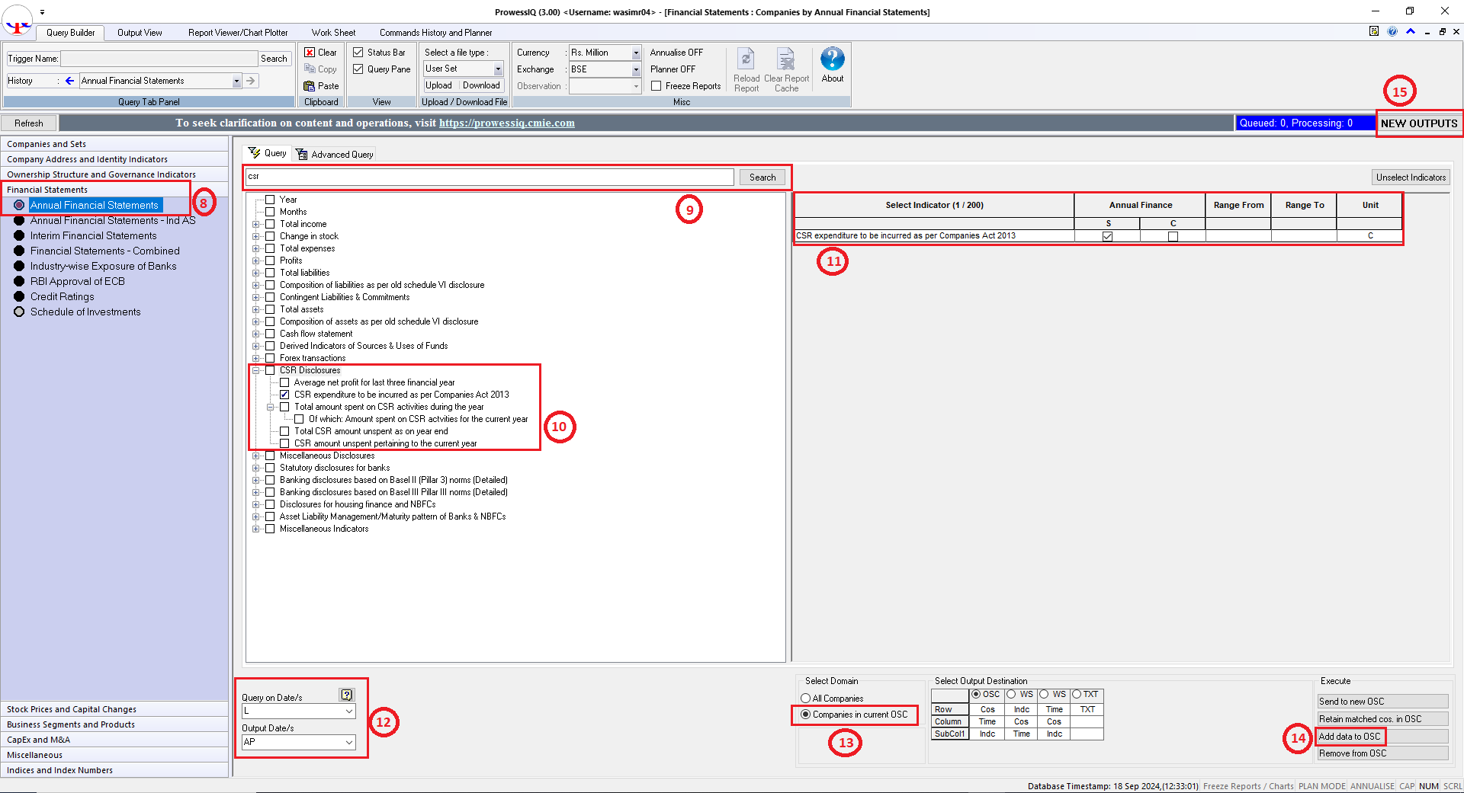Click the Advanced Query tab icon
Viewport: 1464px width, 793px height.
click(x=302, y=154)
